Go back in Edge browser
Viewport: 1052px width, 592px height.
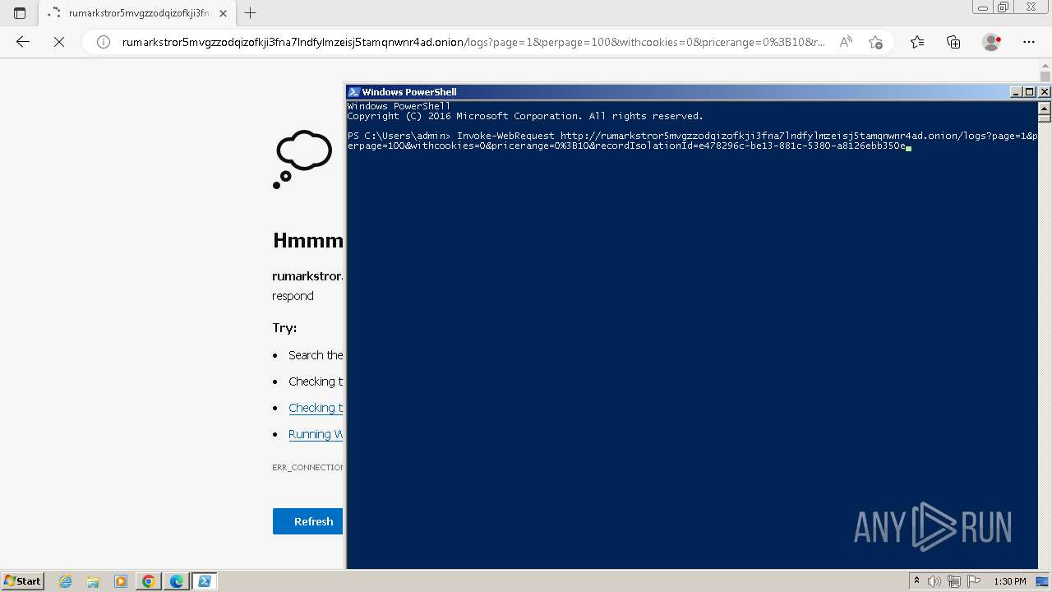[23, 42]
